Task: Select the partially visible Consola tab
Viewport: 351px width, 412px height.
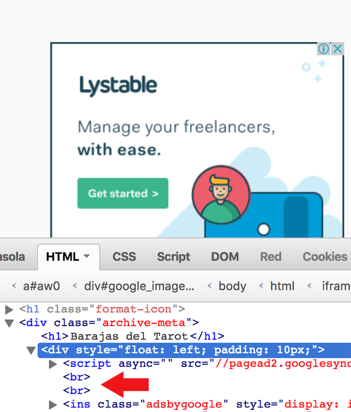Action: [x=13, y=257]
